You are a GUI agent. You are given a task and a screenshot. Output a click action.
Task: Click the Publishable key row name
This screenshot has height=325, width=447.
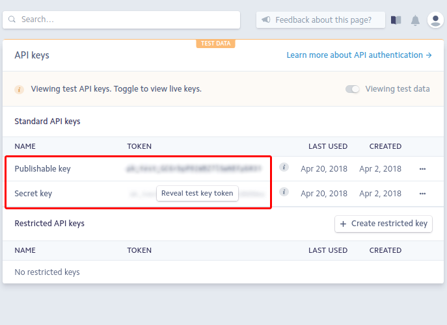42,169
